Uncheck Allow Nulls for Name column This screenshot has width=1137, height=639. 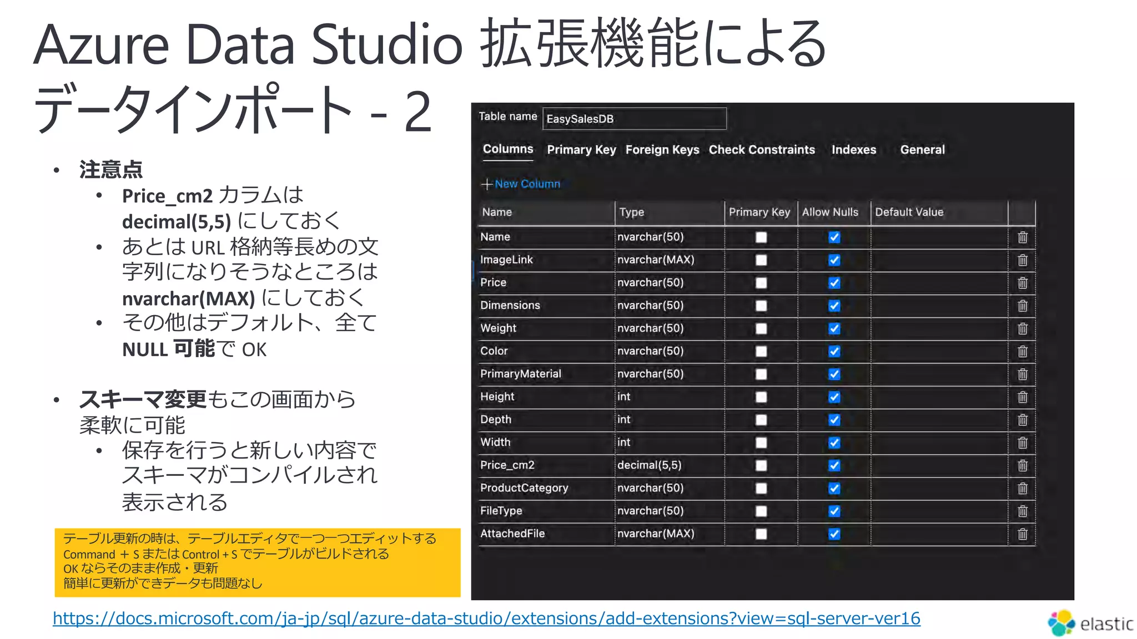(x=834, y=237)
